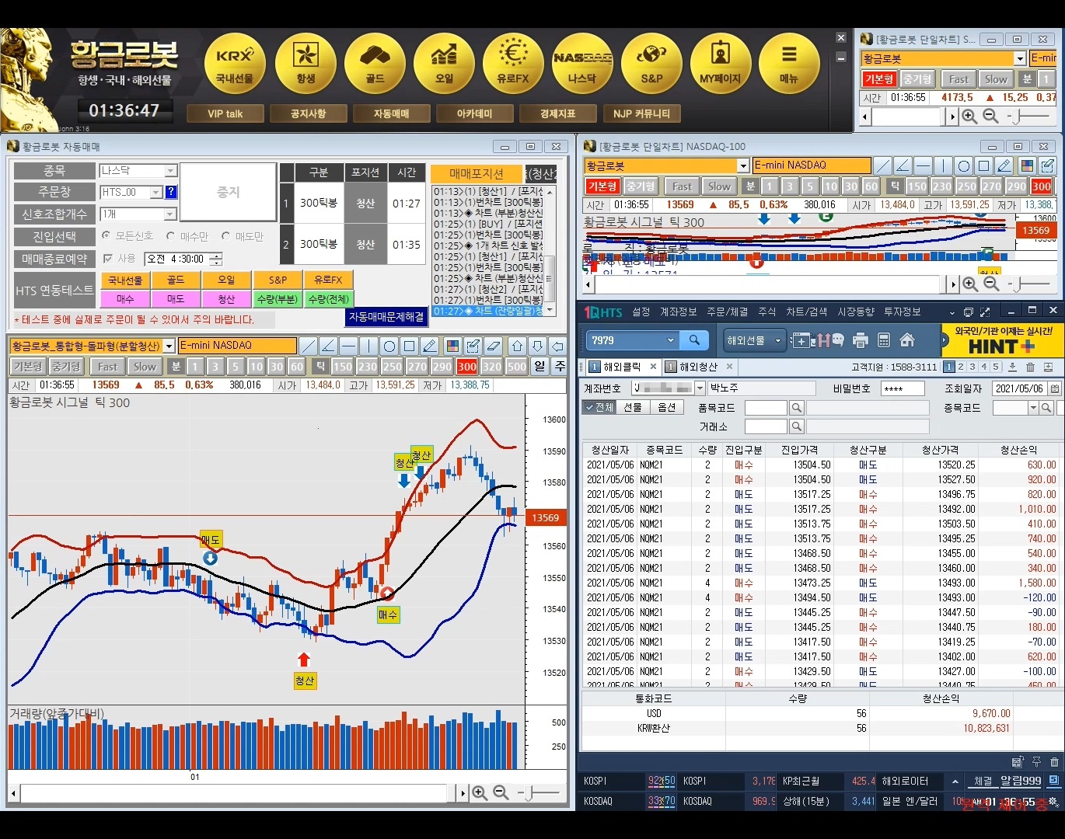Open the 메뉴 hamburger icon
Image resolution: width=1065 pixels, height=839 pixels.
(789, 64)
